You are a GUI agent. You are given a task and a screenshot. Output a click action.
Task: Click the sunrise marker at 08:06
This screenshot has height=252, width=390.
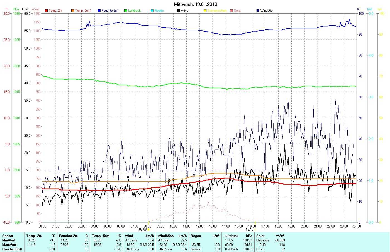click(148, 229)
